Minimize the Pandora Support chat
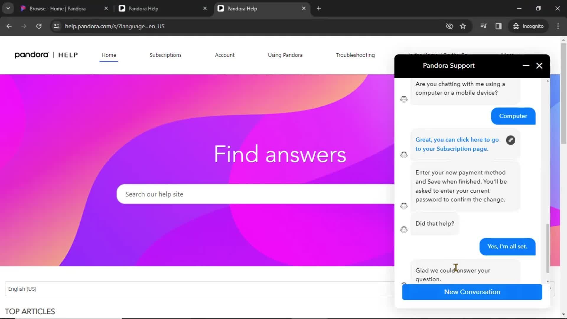This screenshot has height=319, width=567. [x=526, y=66]
